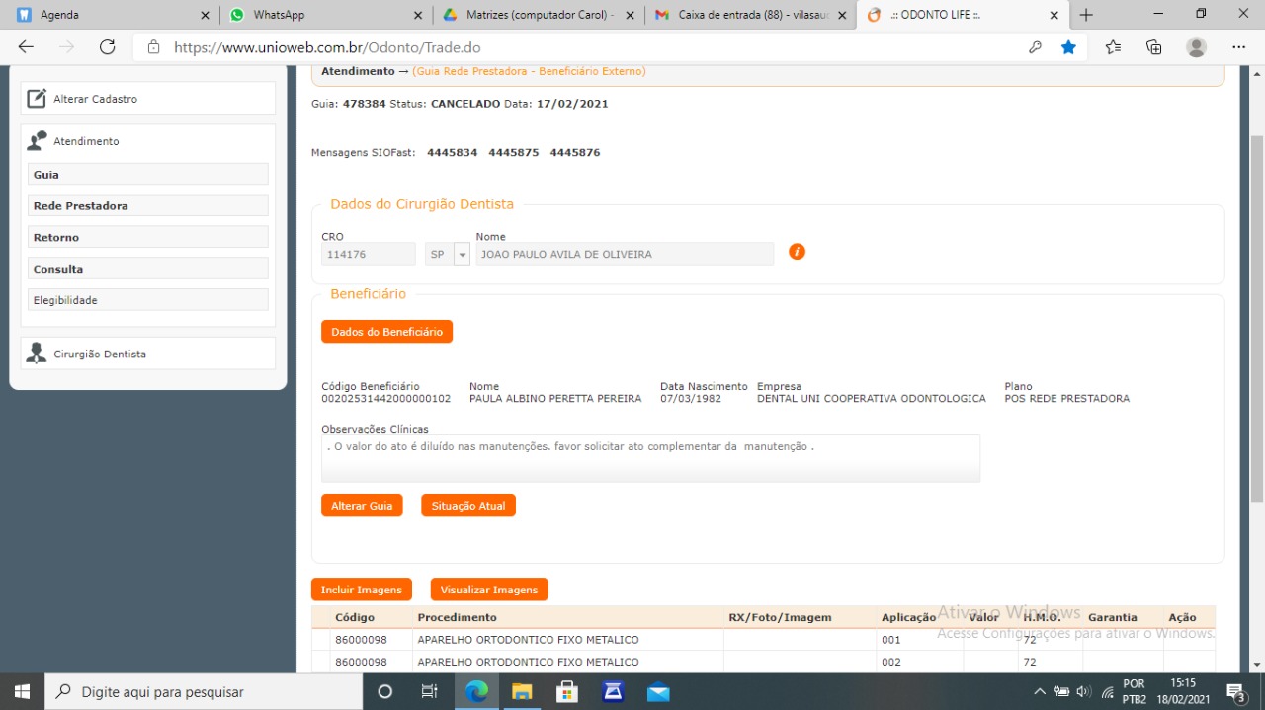Image resolution: width=1265 pixels, height=710 pixels.
Task: Select Consulta in the sidebar menu
Action: pyautogui.click(x=148, y=269)
